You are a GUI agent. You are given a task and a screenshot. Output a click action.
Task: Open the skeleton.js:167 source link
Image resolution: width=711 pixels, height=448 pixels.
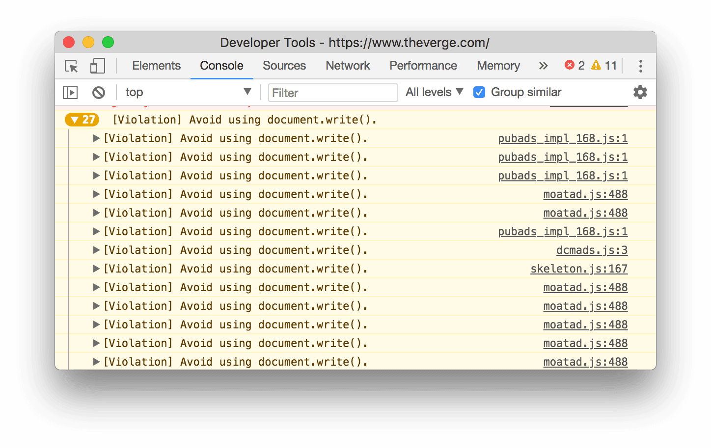(x=579, y=269)
